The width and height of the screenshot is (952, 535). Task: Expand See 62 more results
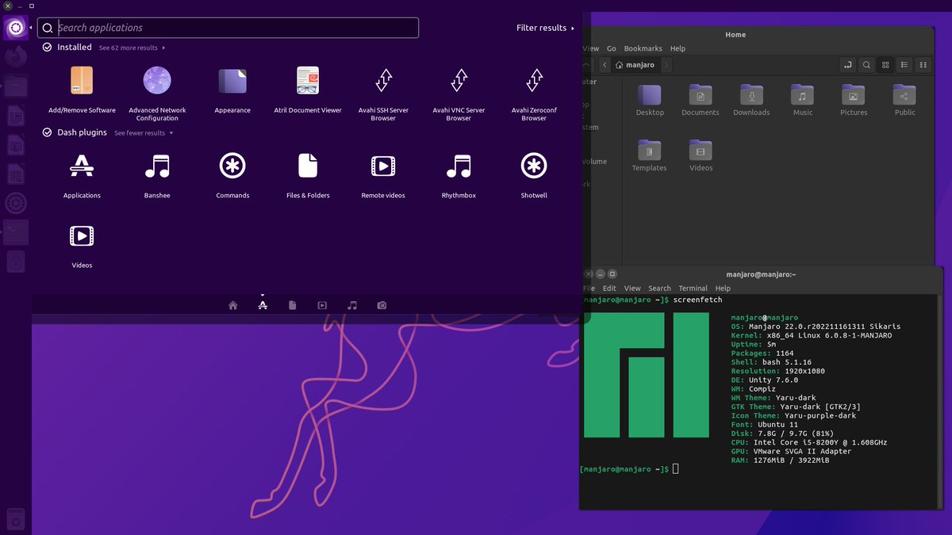pos(132,48)
